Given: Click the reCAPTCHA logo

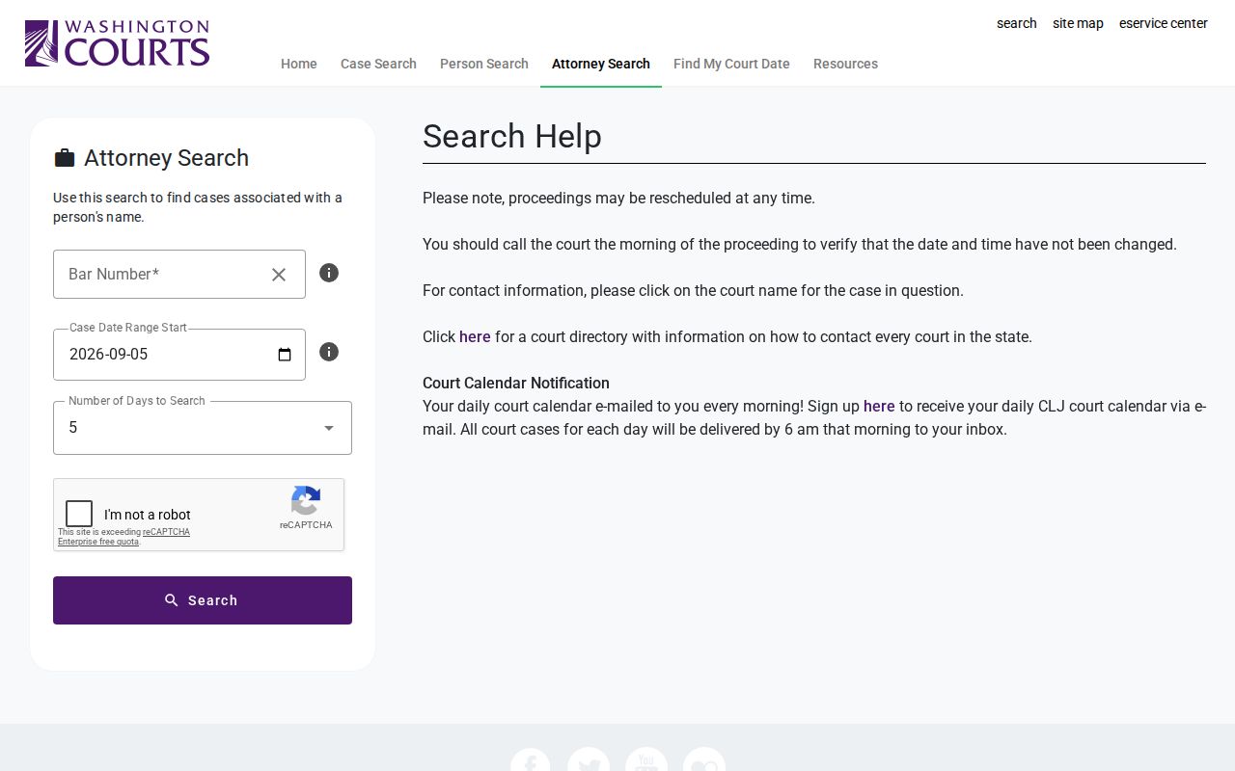Looking at the screenshot, I should coord(306,501).
